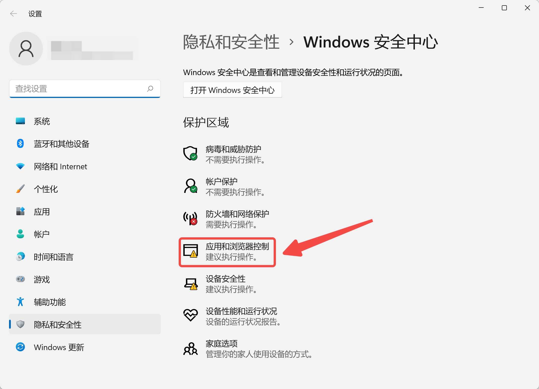
Task: Click the Wi-Fi network icon
Action: [x=20, y=166]
